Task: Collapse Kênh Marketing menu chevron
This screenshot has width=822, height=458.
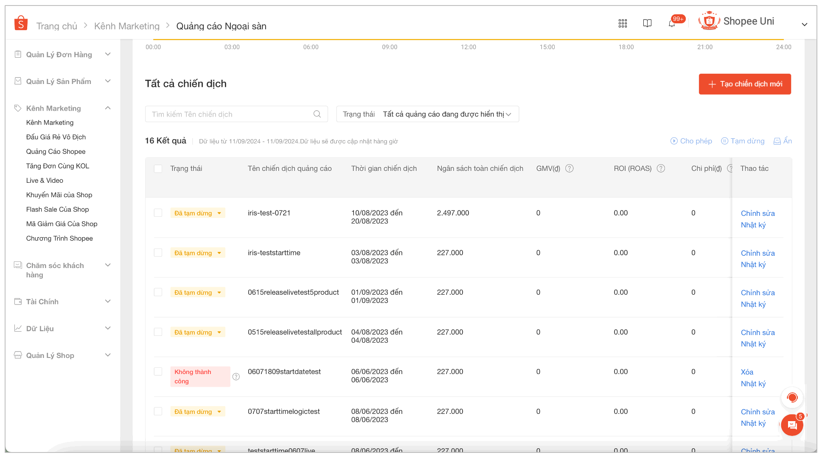Action: tap(108, 108)
